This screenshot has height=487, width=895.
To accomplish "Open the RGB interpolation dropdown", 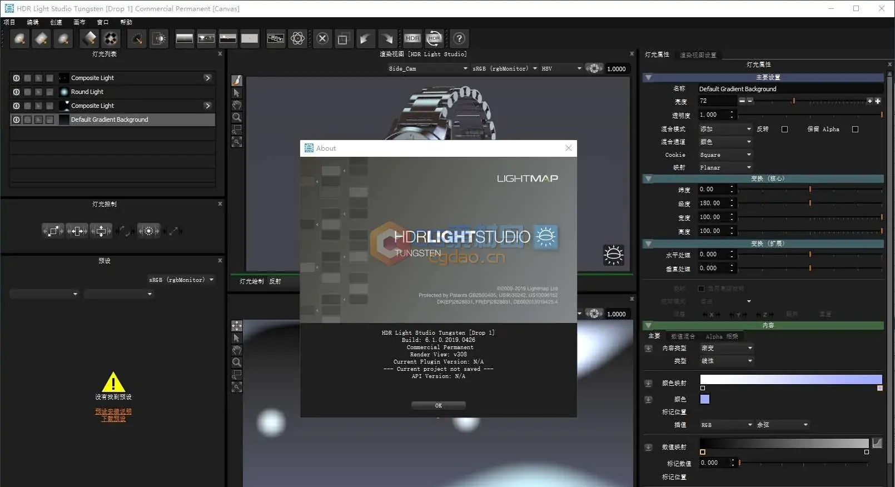I will coord(727,425).
